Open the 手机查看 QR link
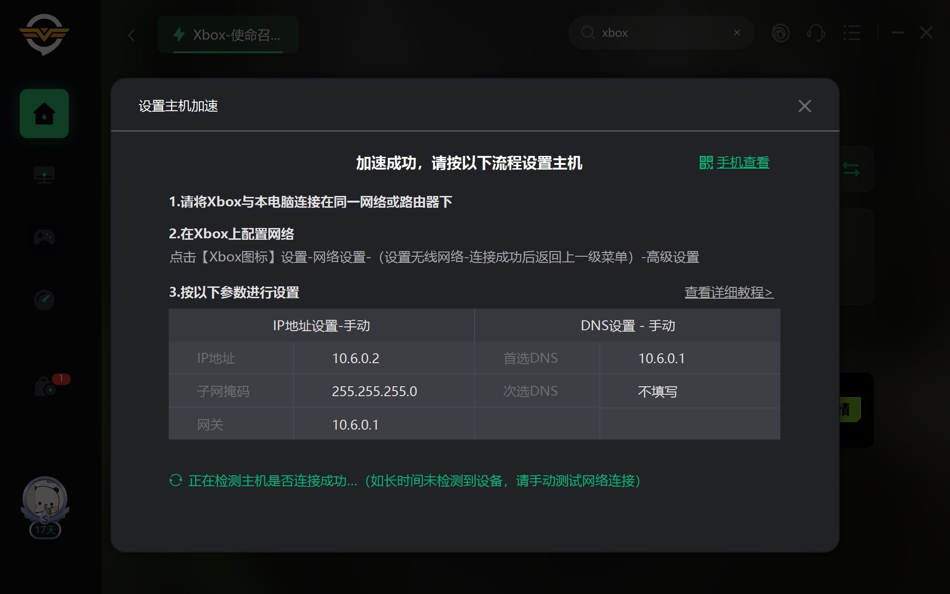The image size is (950, 594). point(743,163)
